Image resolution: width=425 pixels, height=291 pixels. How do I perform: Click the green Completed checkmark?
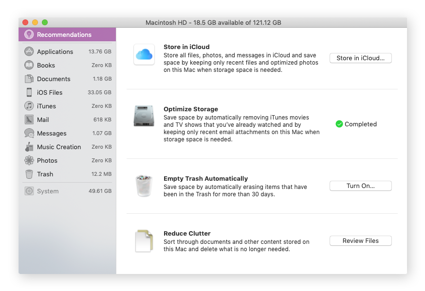339,124
